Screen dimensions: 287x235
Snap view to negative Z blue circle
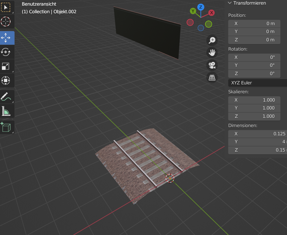click(201, 28)
